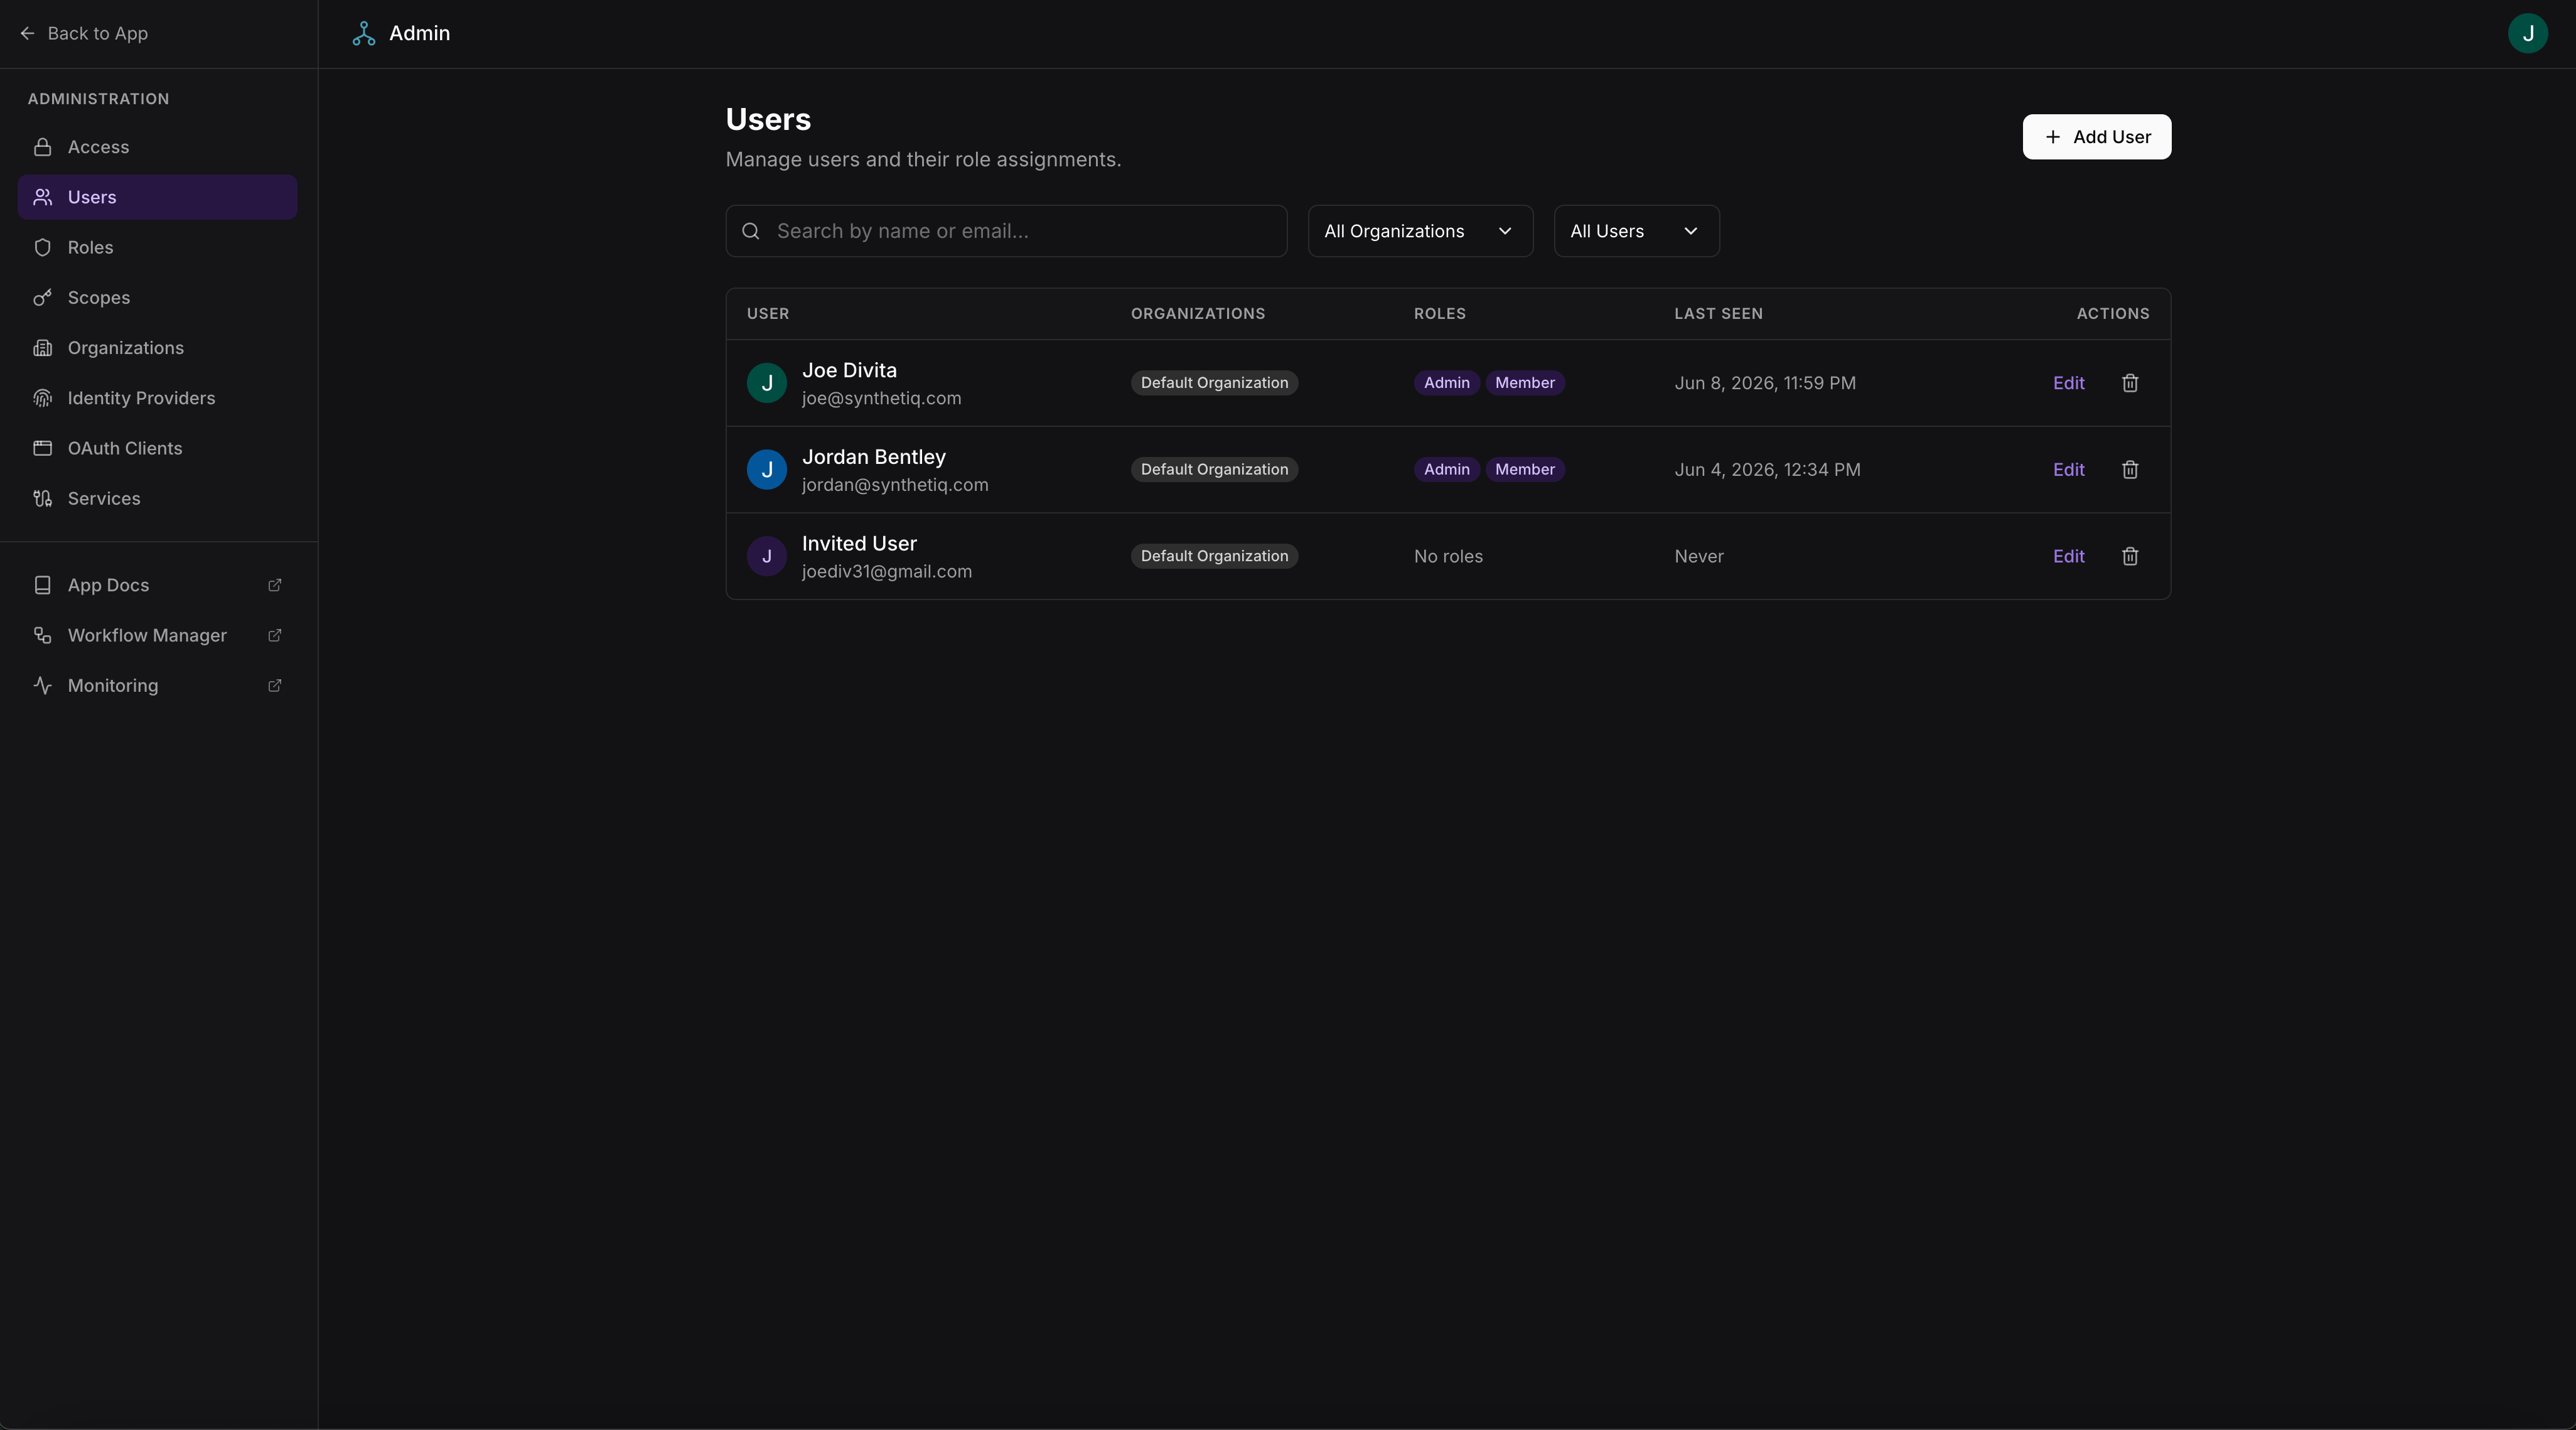Click the LAST SEEN column header
The image size is (2576, 1430).
(1718, 314)
